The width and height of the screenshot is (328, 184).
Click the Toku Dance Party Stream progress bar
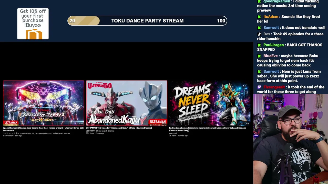[x=147, y=21]
